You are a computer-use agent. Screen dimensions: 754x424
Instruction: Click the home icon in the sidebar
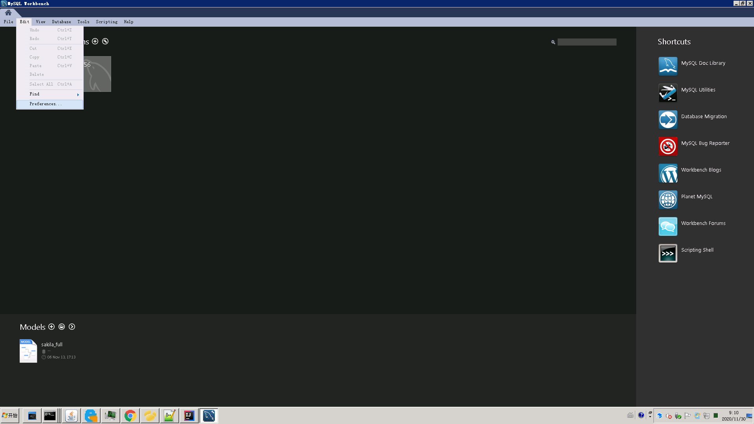(8, 13)
